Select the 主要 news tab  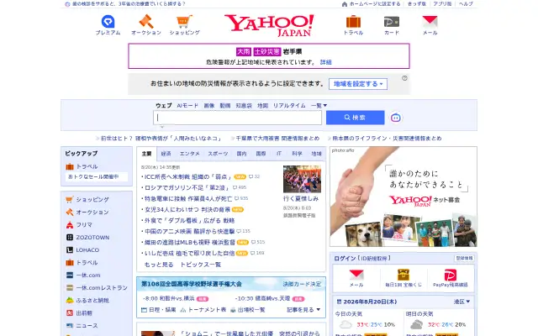tap(146, 154)
